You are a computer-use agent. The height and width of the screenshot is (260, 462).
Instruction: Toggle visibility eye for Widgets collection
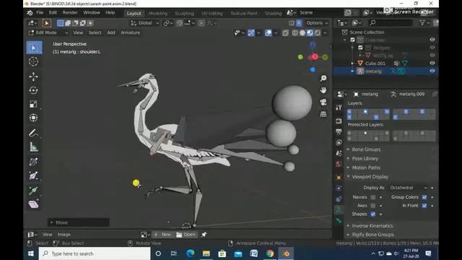[432, 48]
